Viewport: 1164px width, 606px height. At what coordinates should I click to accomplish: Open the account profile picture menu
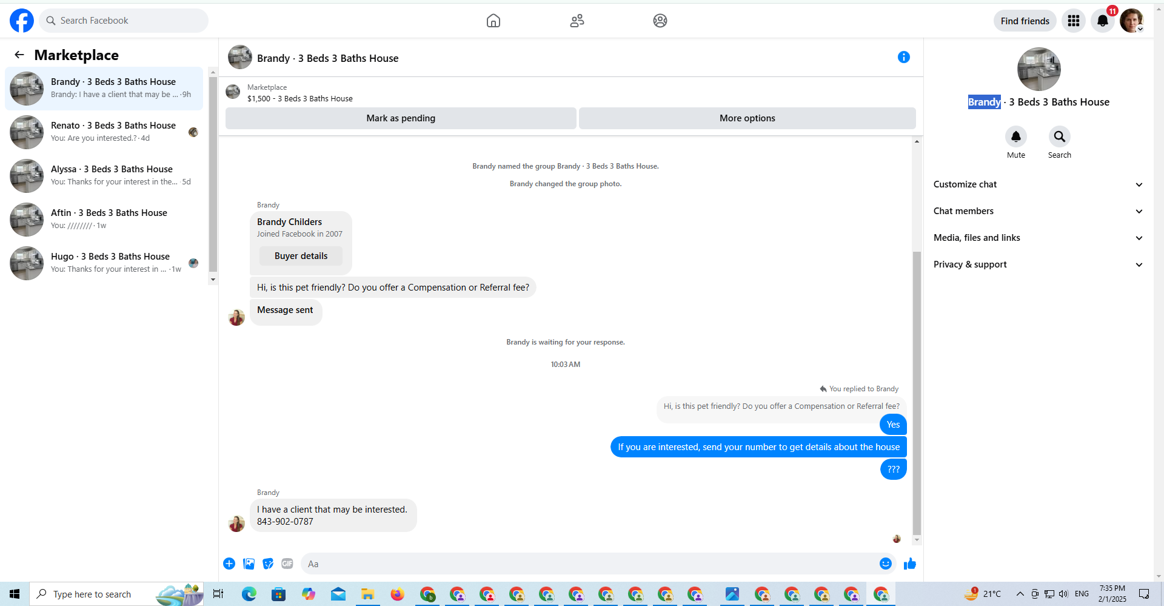(1131, 21)
